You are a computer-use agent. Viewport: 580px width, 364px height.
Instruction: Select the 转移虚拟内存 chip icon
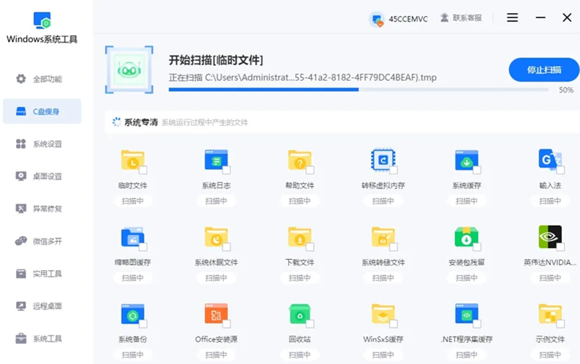point(383,160)
